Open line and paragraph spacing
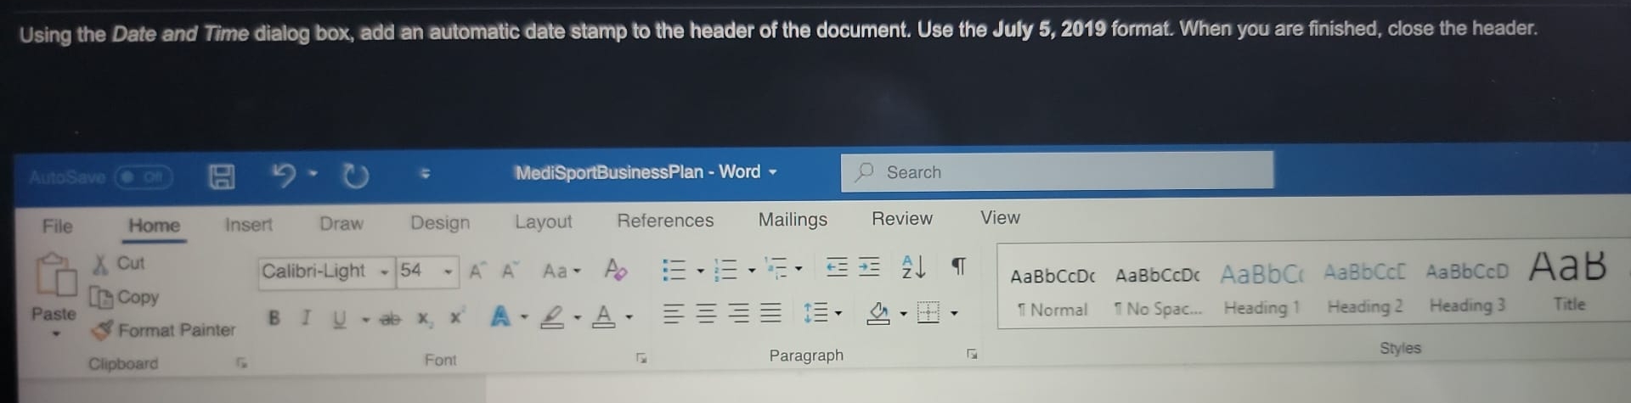Viewport: 1631px width, 403px height. [821, 313]
